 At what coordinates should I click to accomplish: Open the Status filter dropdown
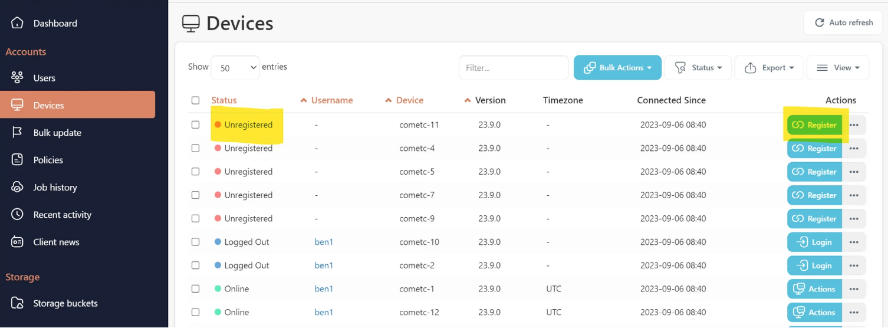tap(698, 68)
